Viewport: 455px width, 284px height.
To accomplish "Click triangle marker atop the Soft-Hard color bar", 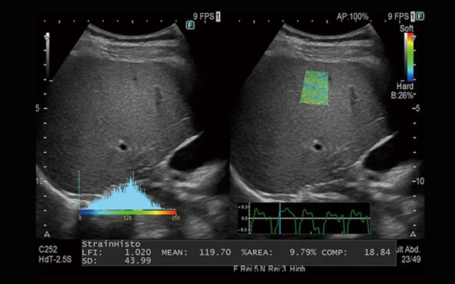I will [x=413, y=38].
